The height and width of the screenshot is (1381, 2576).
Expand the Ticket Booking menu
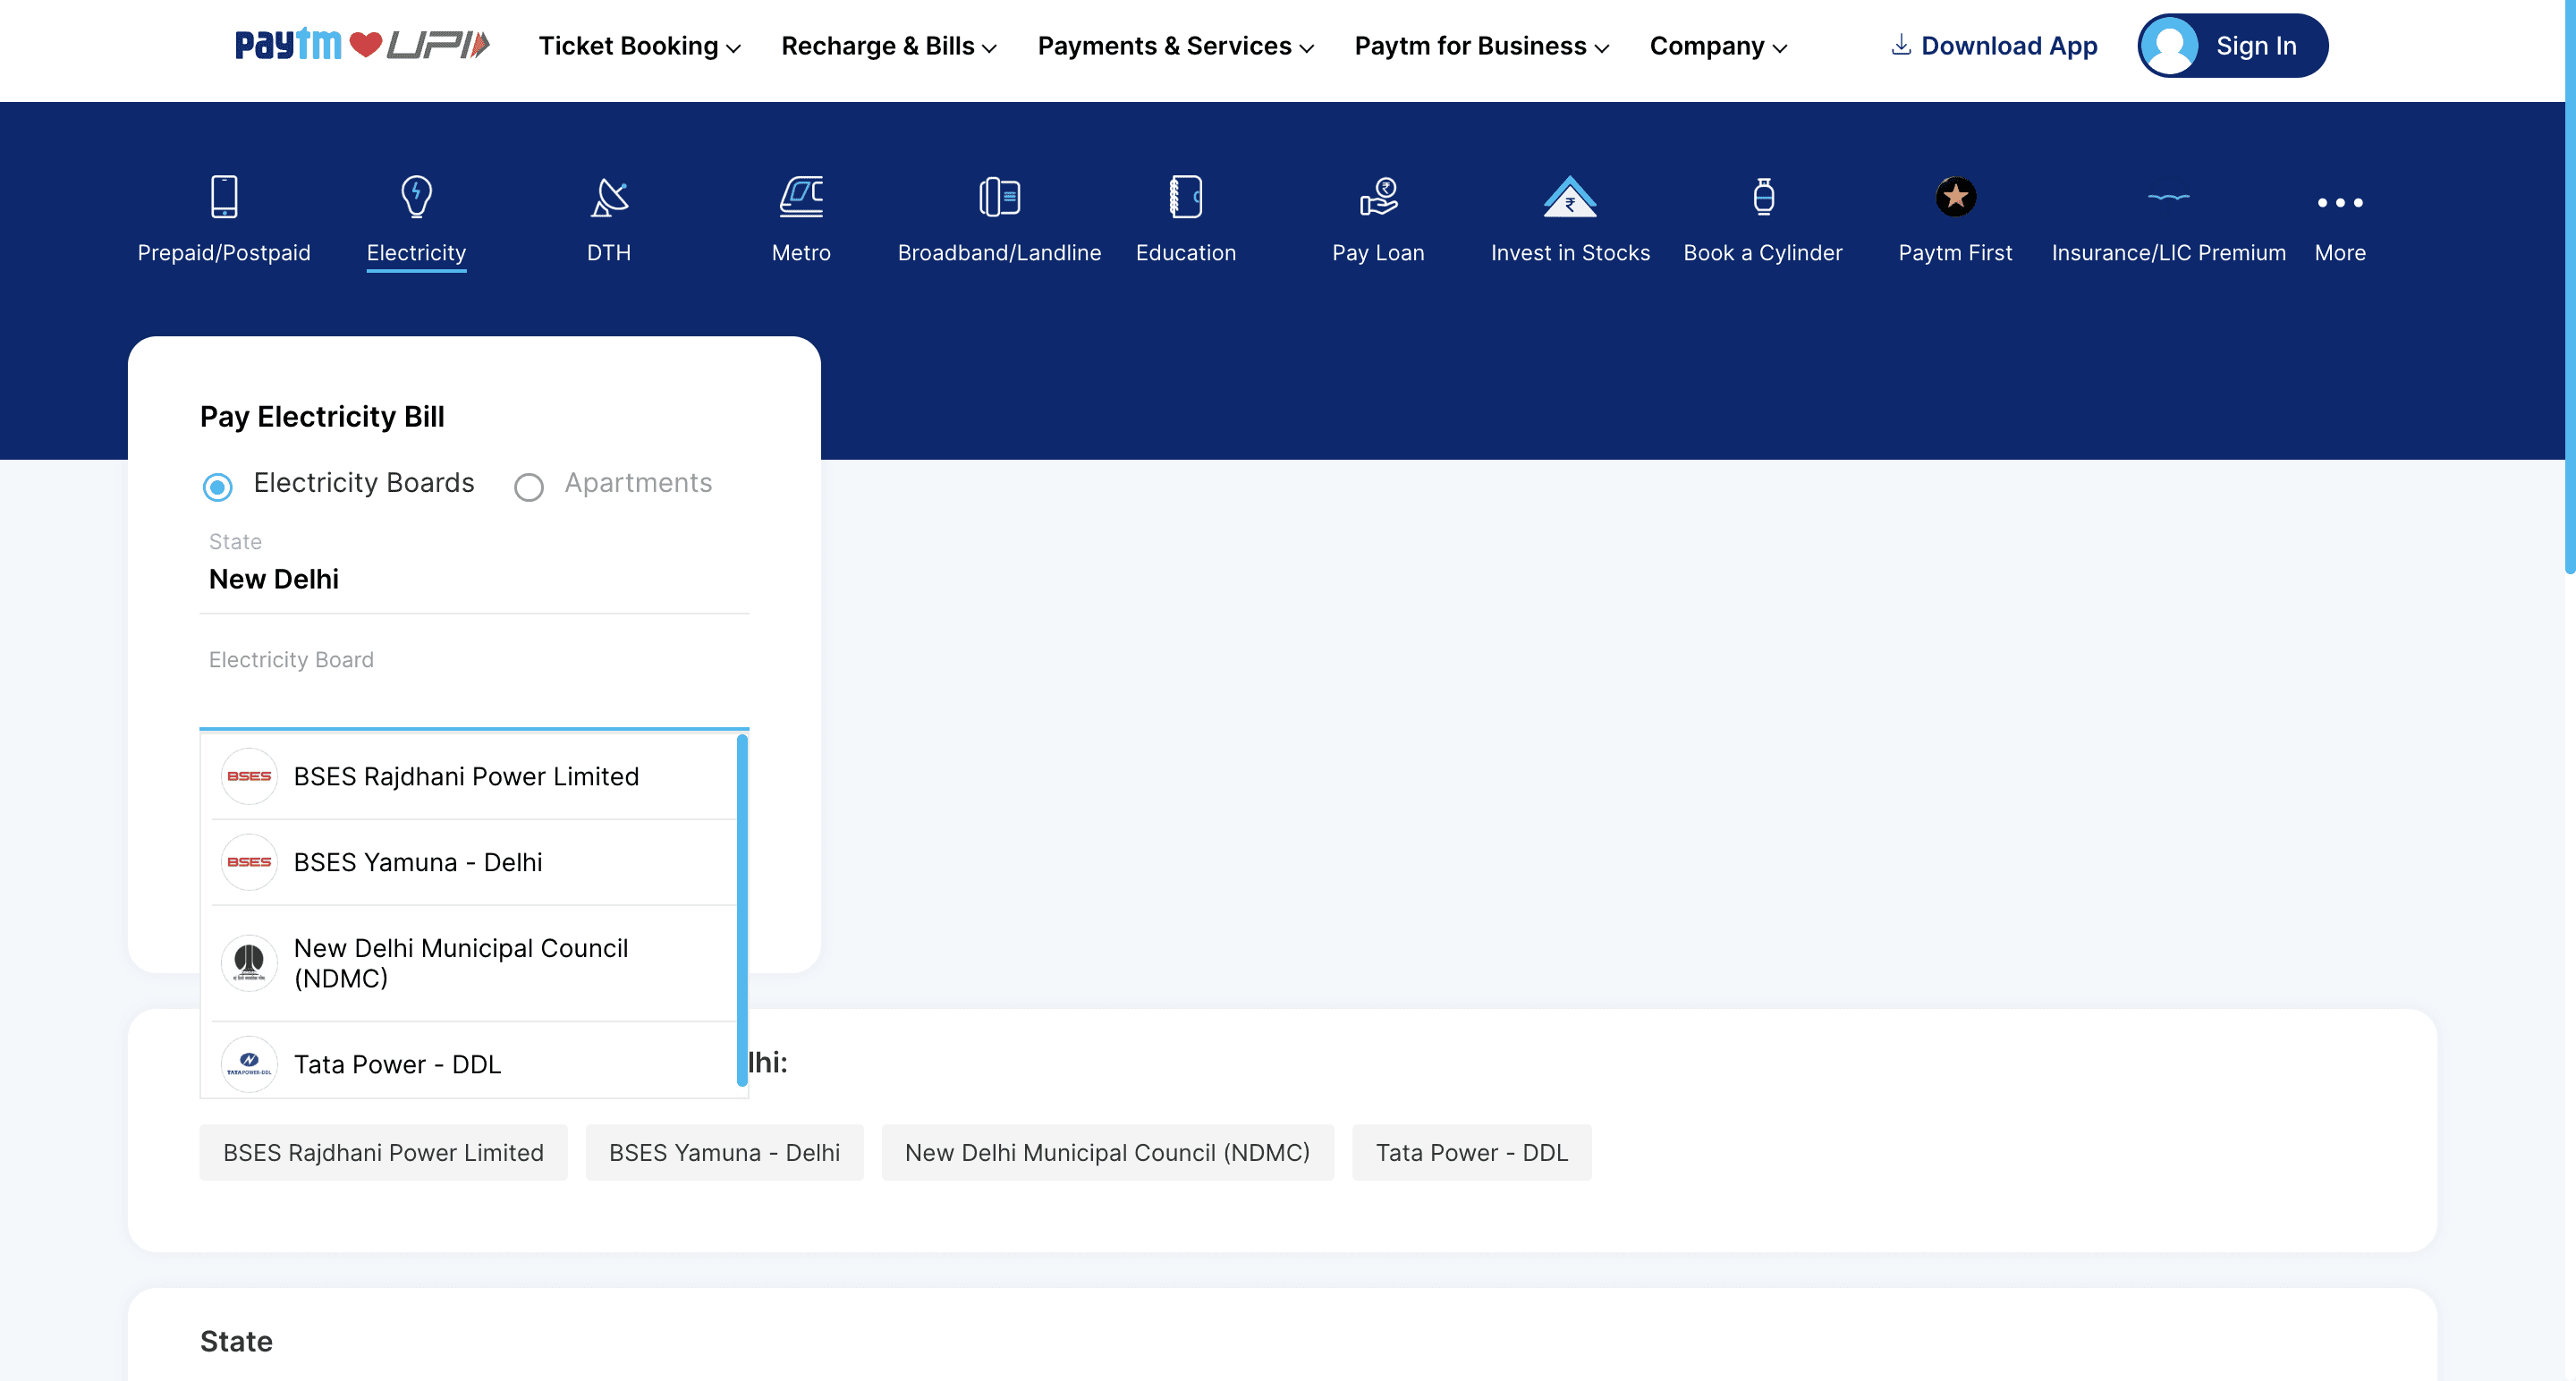click(639, 46)
